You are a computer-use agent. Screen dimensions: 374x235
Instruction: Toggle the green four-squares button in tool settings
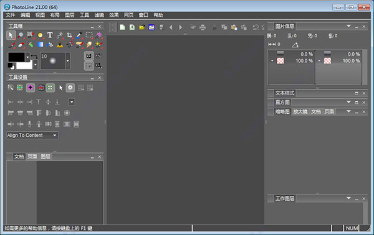click(50, 88)
